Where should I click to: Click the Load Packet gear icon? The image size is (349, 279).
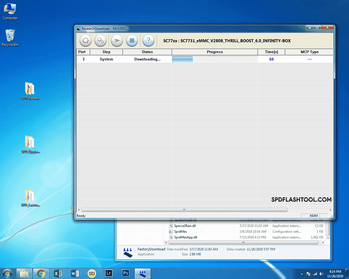[x=85, y=41]
